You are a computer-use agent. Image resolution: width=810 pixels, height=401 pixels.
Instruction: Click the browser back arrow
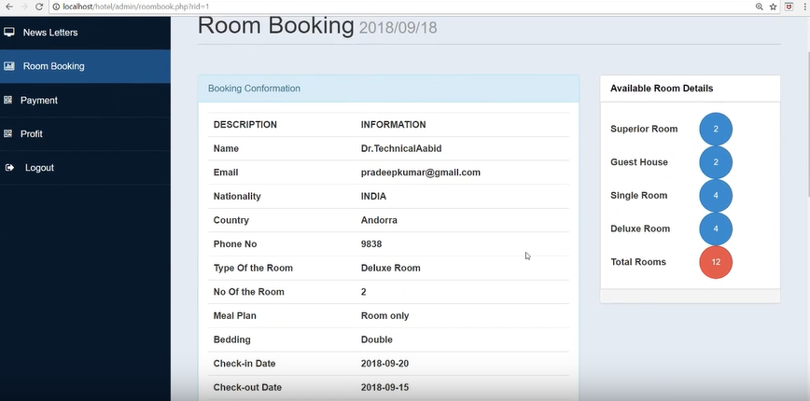click(x=8, y=7)
